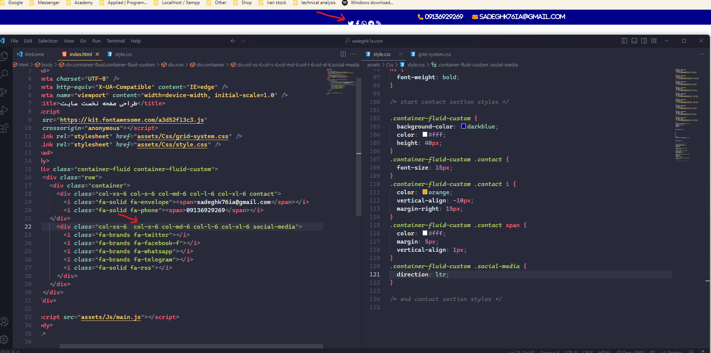
Task: Open #fff swatch on line 104
Action: tap(425, 134)
